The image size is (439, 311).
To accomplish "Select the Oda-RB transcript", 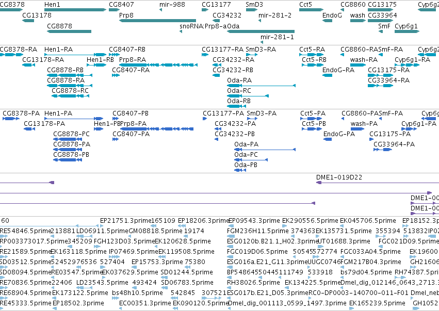I will coord(237,106).
